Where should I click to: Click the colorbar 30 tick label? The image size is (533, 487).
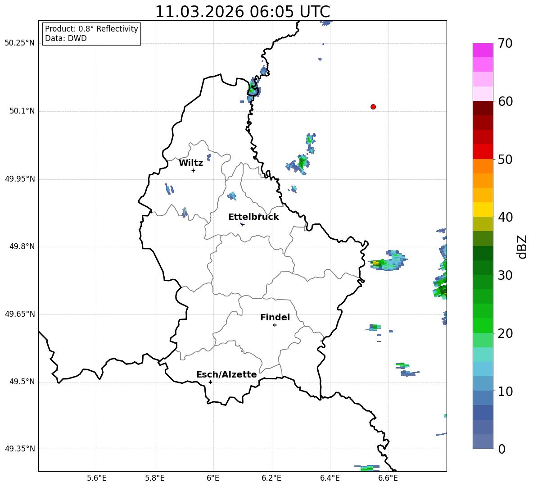(x=505, y=275)
